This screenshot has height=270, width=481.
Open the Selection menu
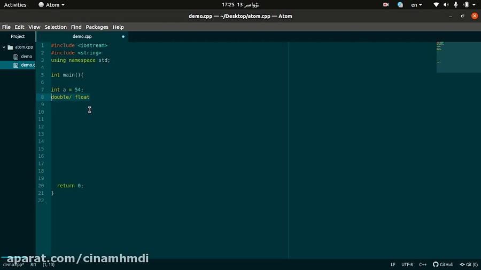point(56,27)
